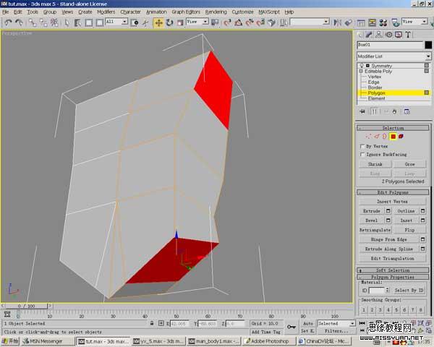Activate the Select and Move tool
The image size is (434, 347).
[x=158, y=22]
